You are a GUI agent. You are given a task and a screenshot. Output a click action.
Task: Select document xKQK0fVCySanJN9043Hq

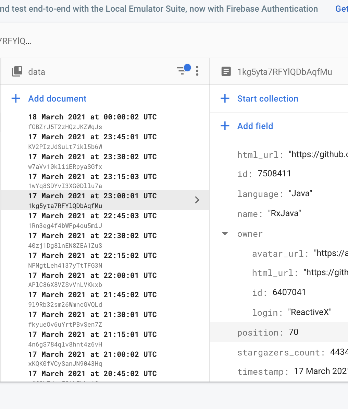pos(65,364)
